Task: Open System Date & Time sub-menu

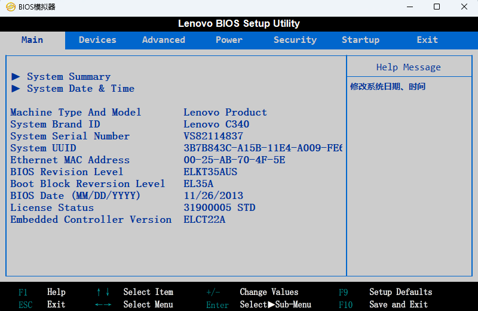Action: (x=81, y=88)
